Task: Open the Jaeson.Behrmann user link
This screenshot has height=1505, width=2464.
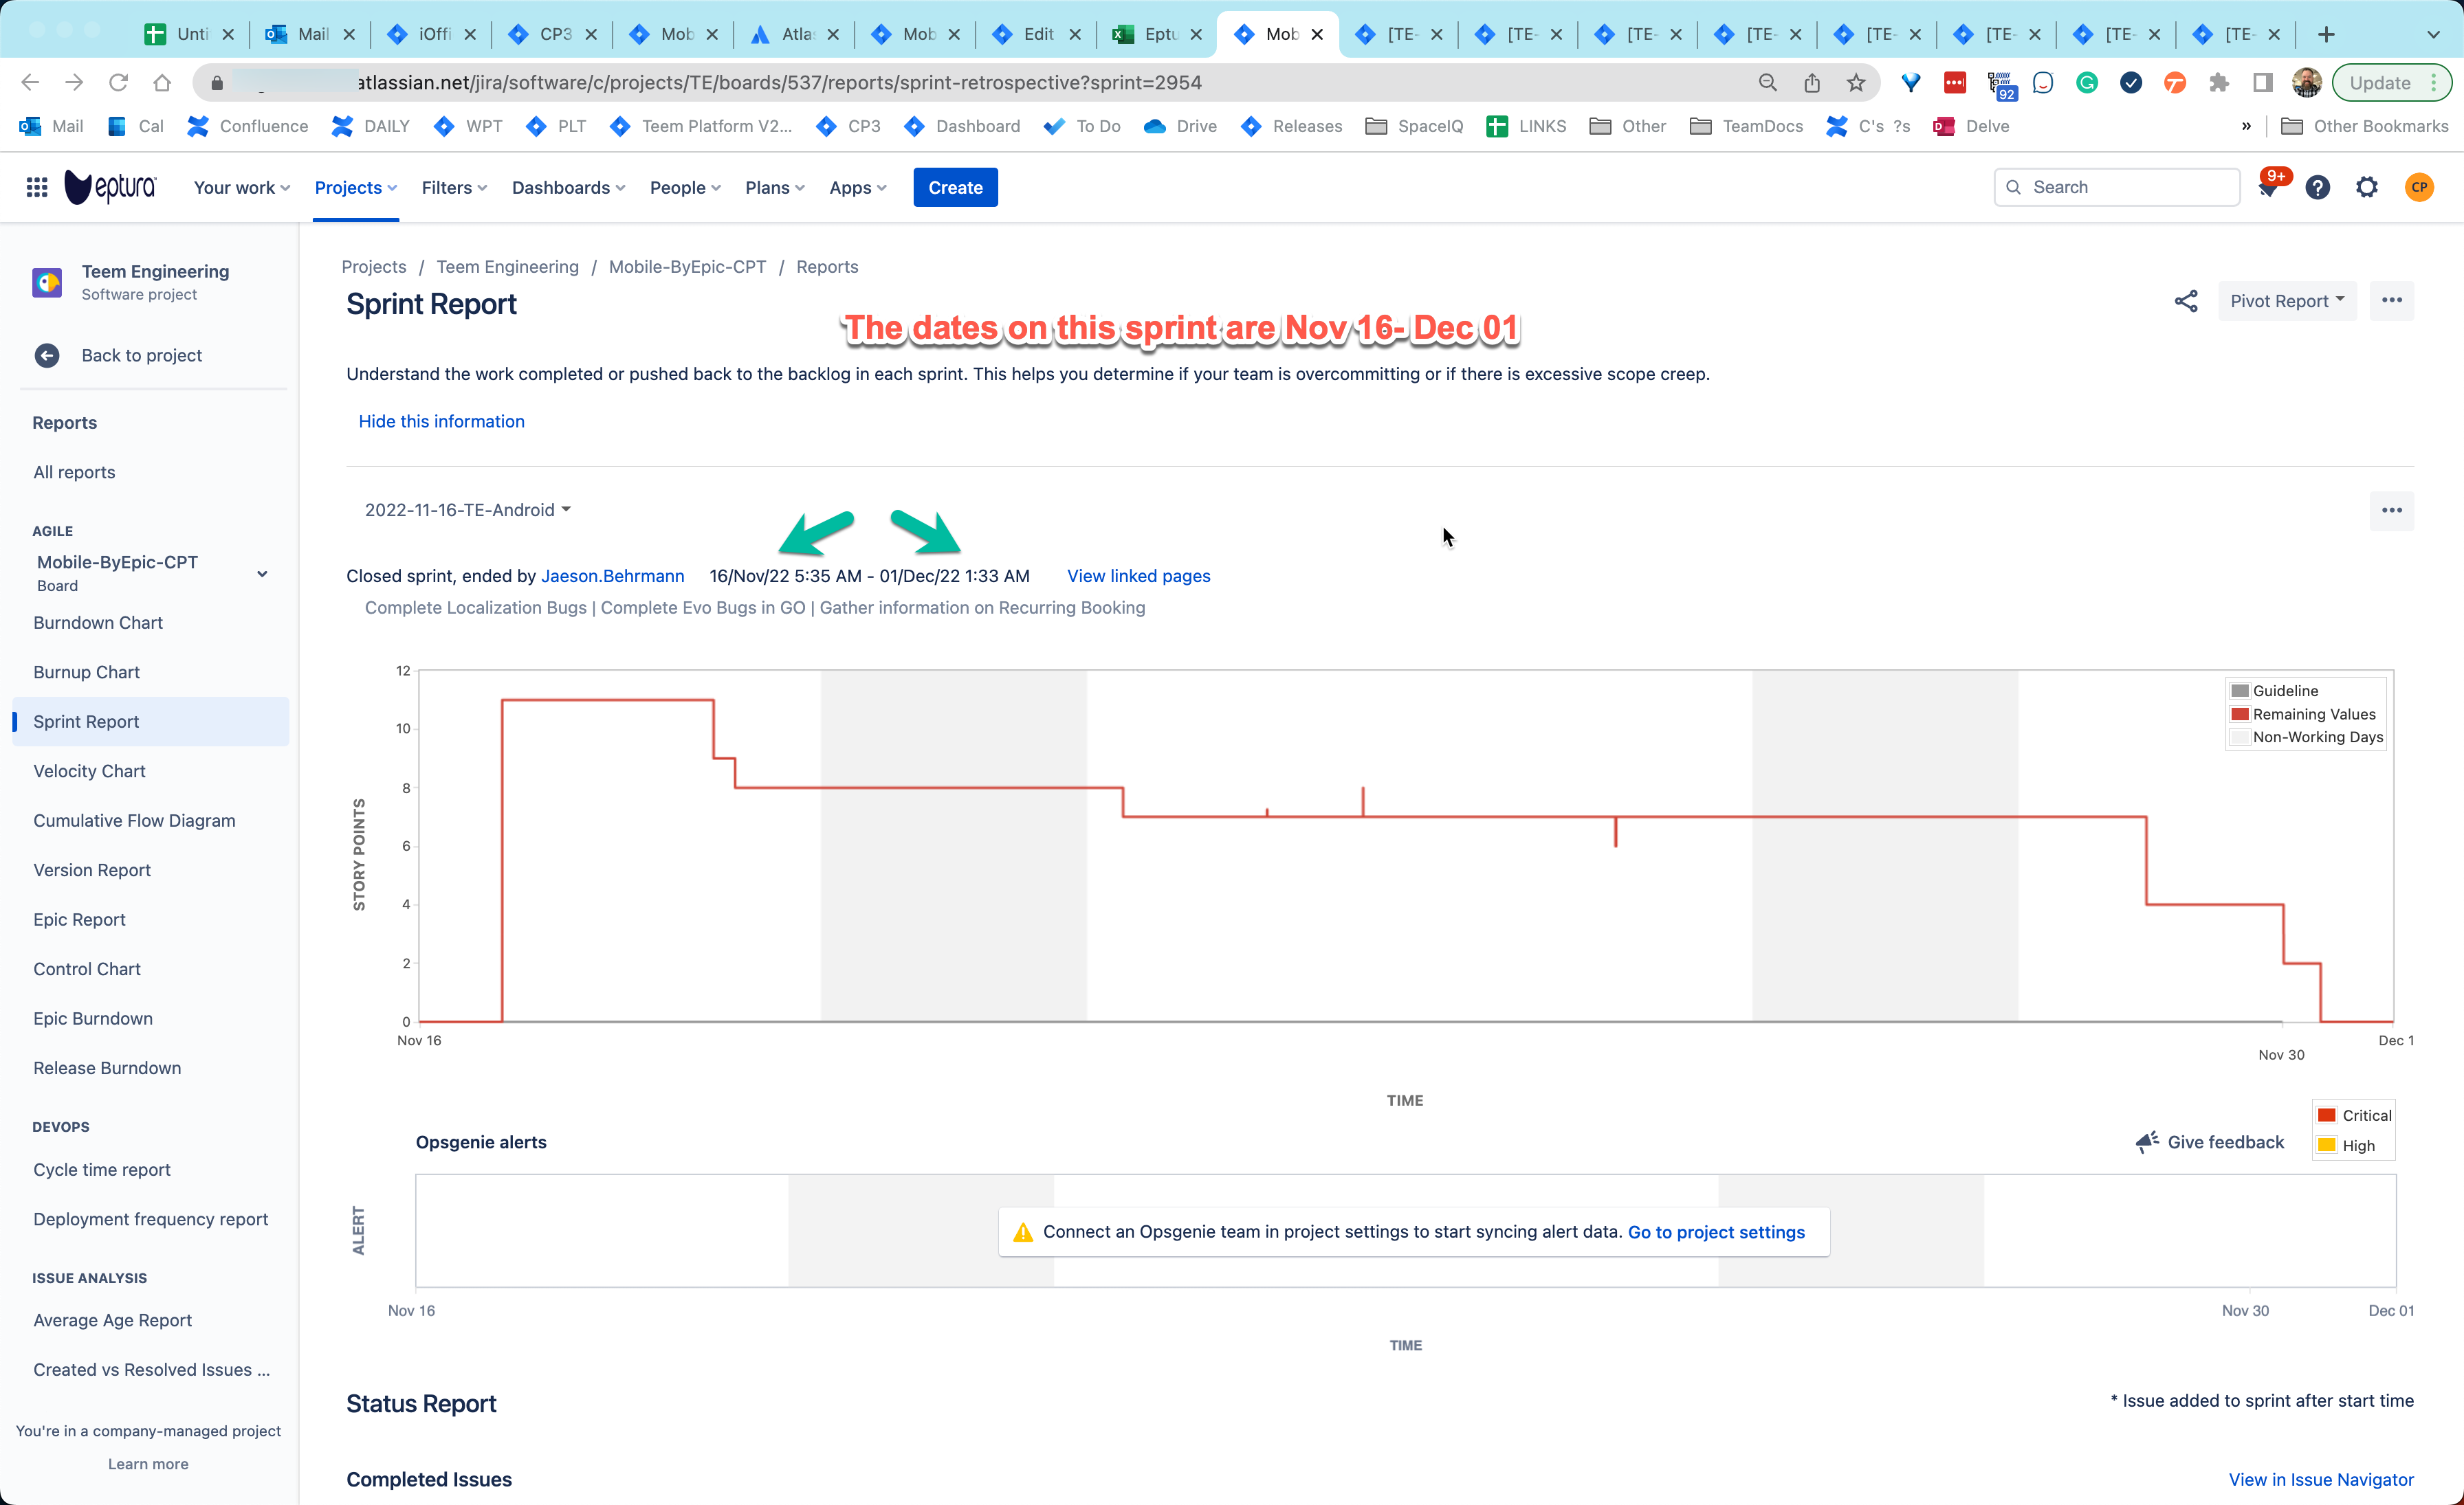Action: tap(612, 576)
